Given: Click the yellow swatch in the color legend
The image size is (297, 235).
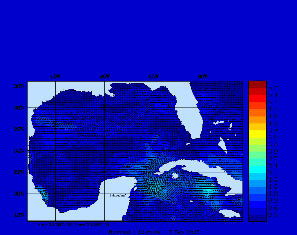Looking at the screenshot, I should (257, 134).
